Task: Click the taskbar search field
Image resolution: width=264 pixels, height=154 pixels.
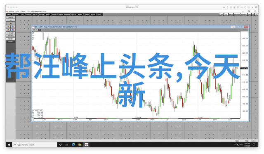Action: [35, 145]
